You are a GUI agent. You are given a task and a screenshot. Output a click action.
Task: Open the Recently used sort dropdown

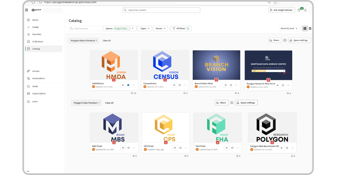pos(289,28)
